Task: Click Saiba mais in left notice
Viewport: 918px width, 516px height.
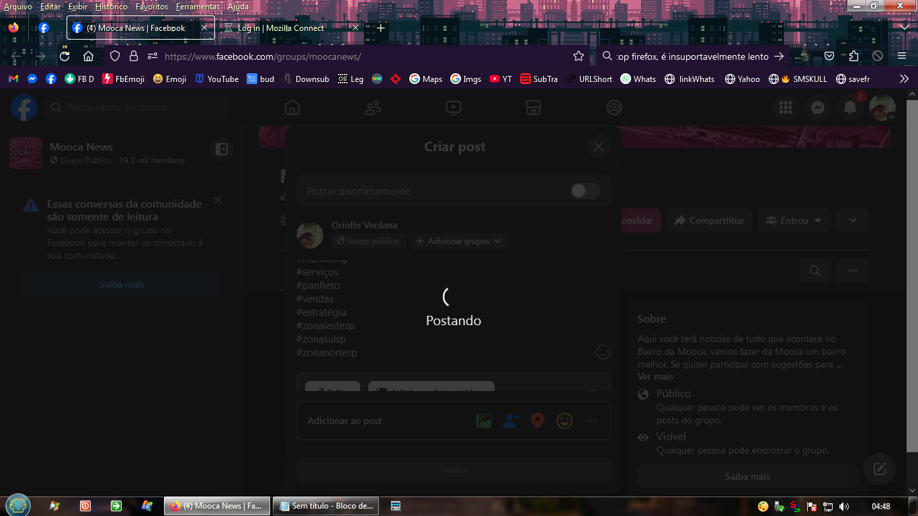Action: 122,284
